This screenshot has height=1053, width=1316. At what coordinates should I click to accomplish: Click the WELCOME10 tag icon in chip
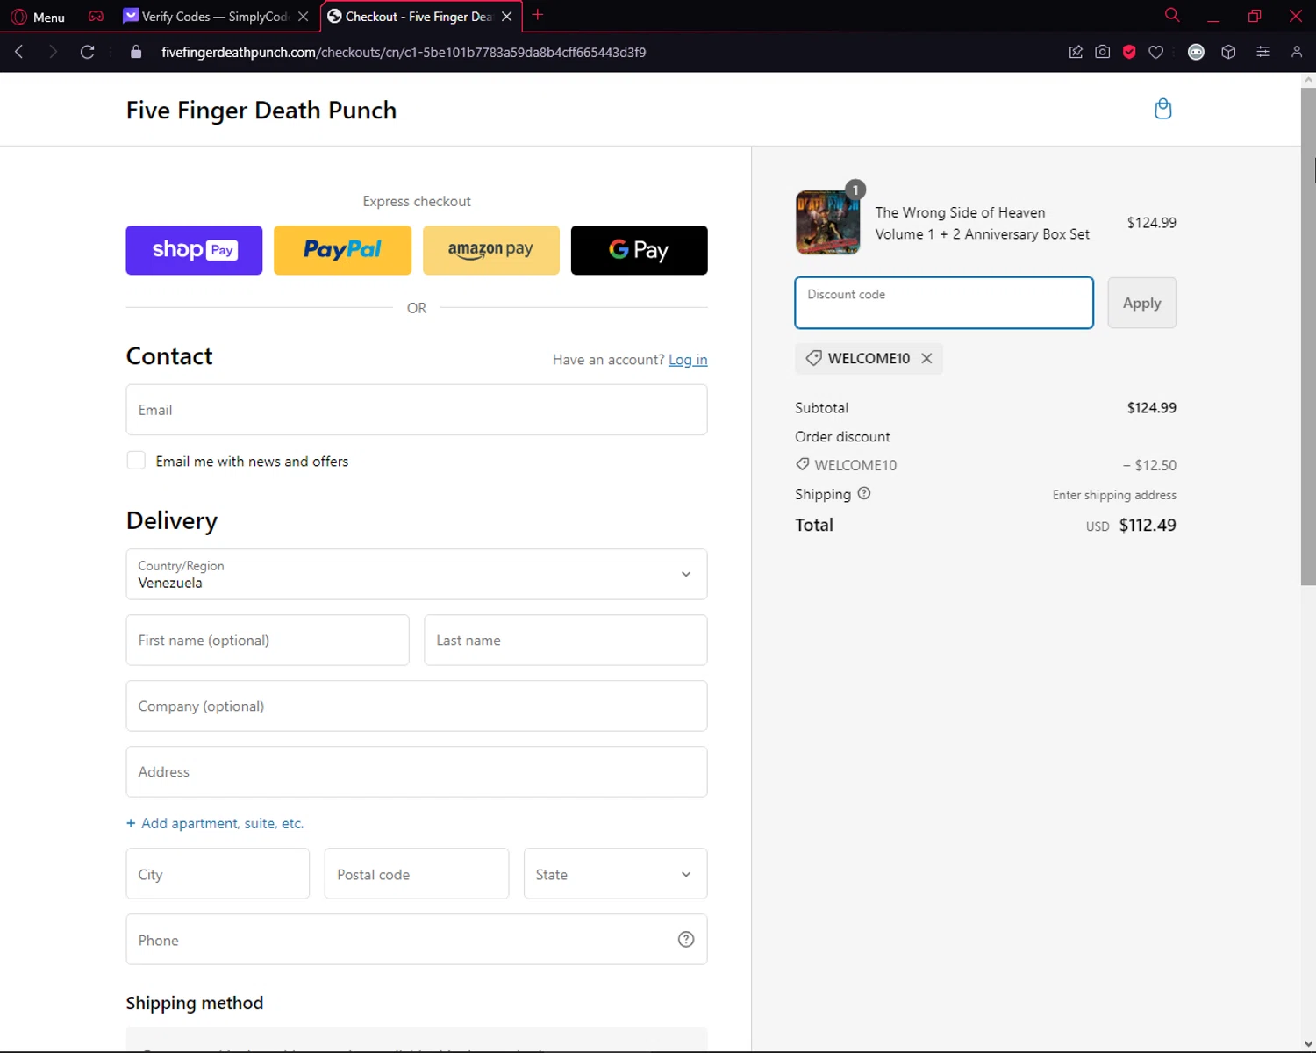[x=814, y=358]
